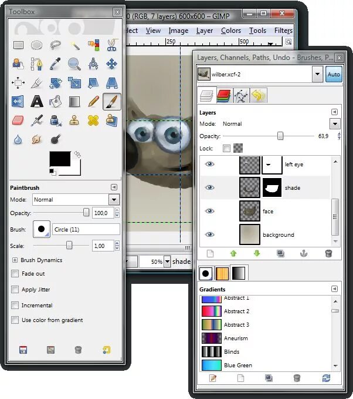Select the Smudge tool
The image size is (353, 399).
[x=37, y=139]
